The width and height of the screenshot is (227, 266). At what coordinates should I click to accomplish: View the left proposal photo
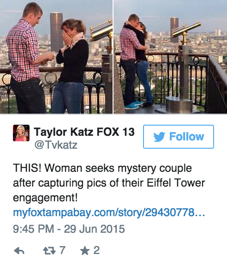(x=56, y=57)
